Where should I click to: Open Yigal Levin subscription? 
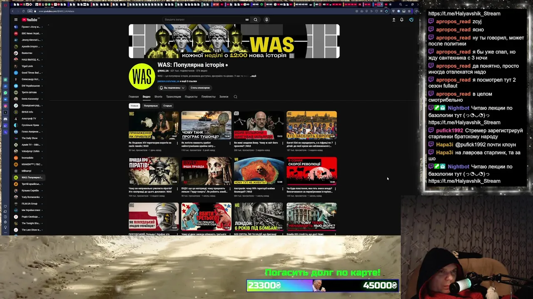pyautogui.click(x=27, y=66)
